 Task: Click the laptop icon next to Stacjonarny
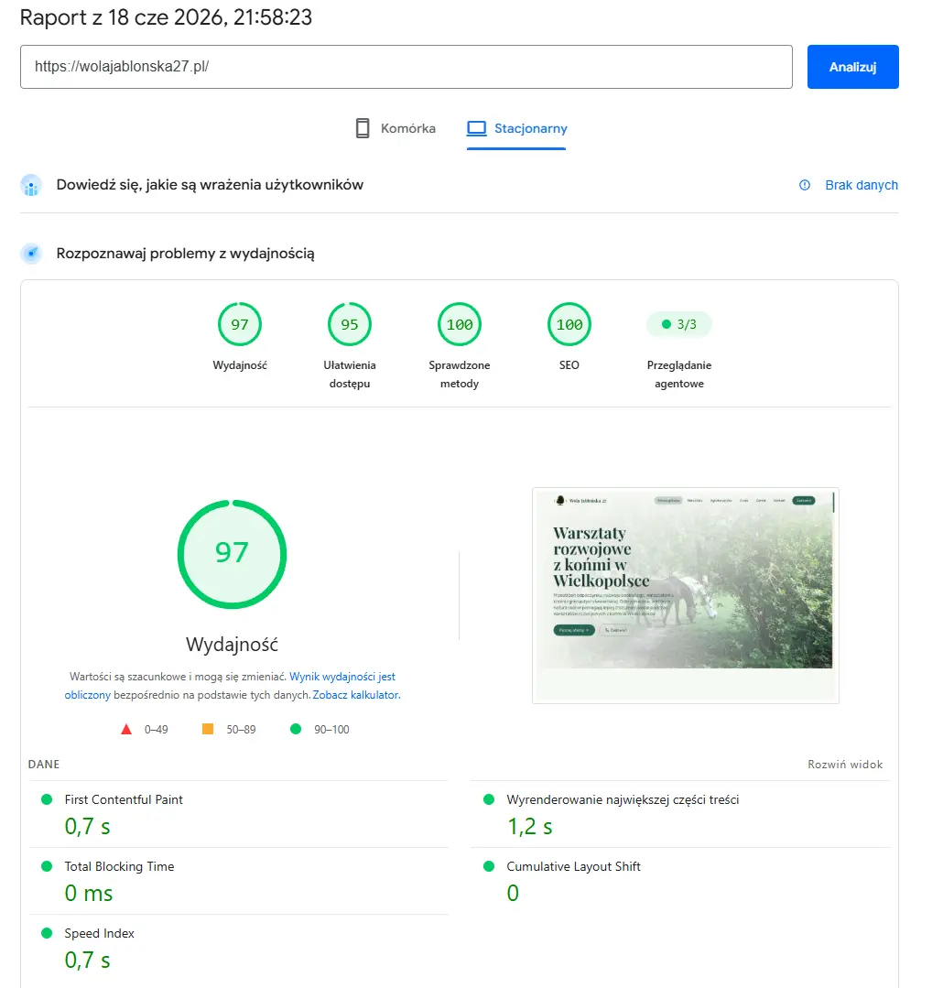(x=477, y=128)
